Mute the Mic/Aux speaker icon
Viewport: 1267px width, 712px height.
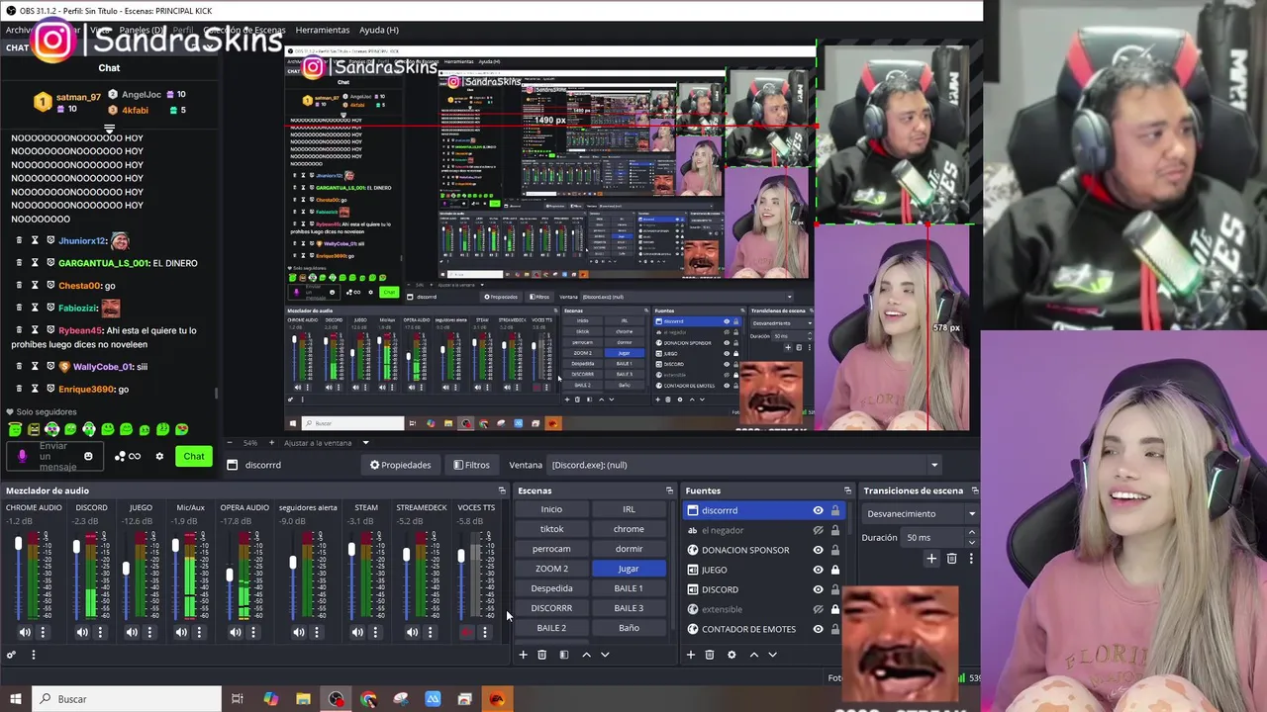click(181, 632)
